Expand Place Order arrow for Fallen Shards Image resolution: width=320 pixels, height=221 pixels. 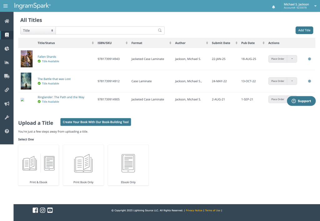(x=292, y=59)
